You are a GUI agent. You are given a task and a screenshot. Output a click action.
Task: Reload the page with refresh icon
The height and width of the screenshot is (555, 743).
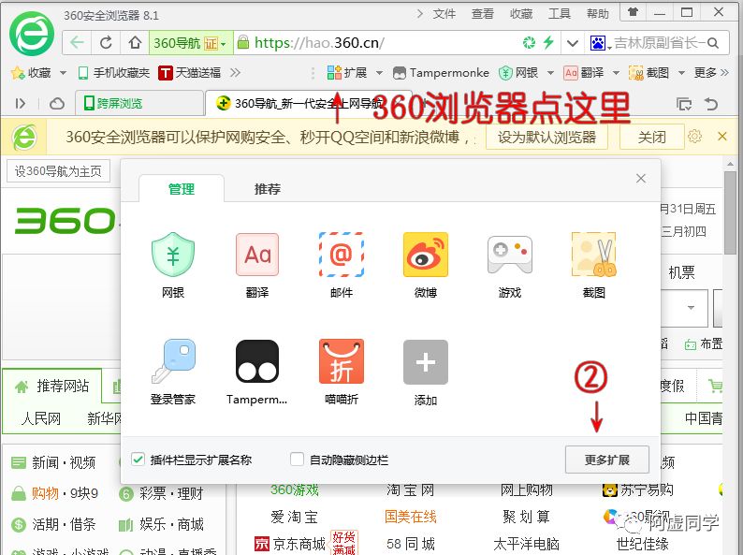(106, 43)
